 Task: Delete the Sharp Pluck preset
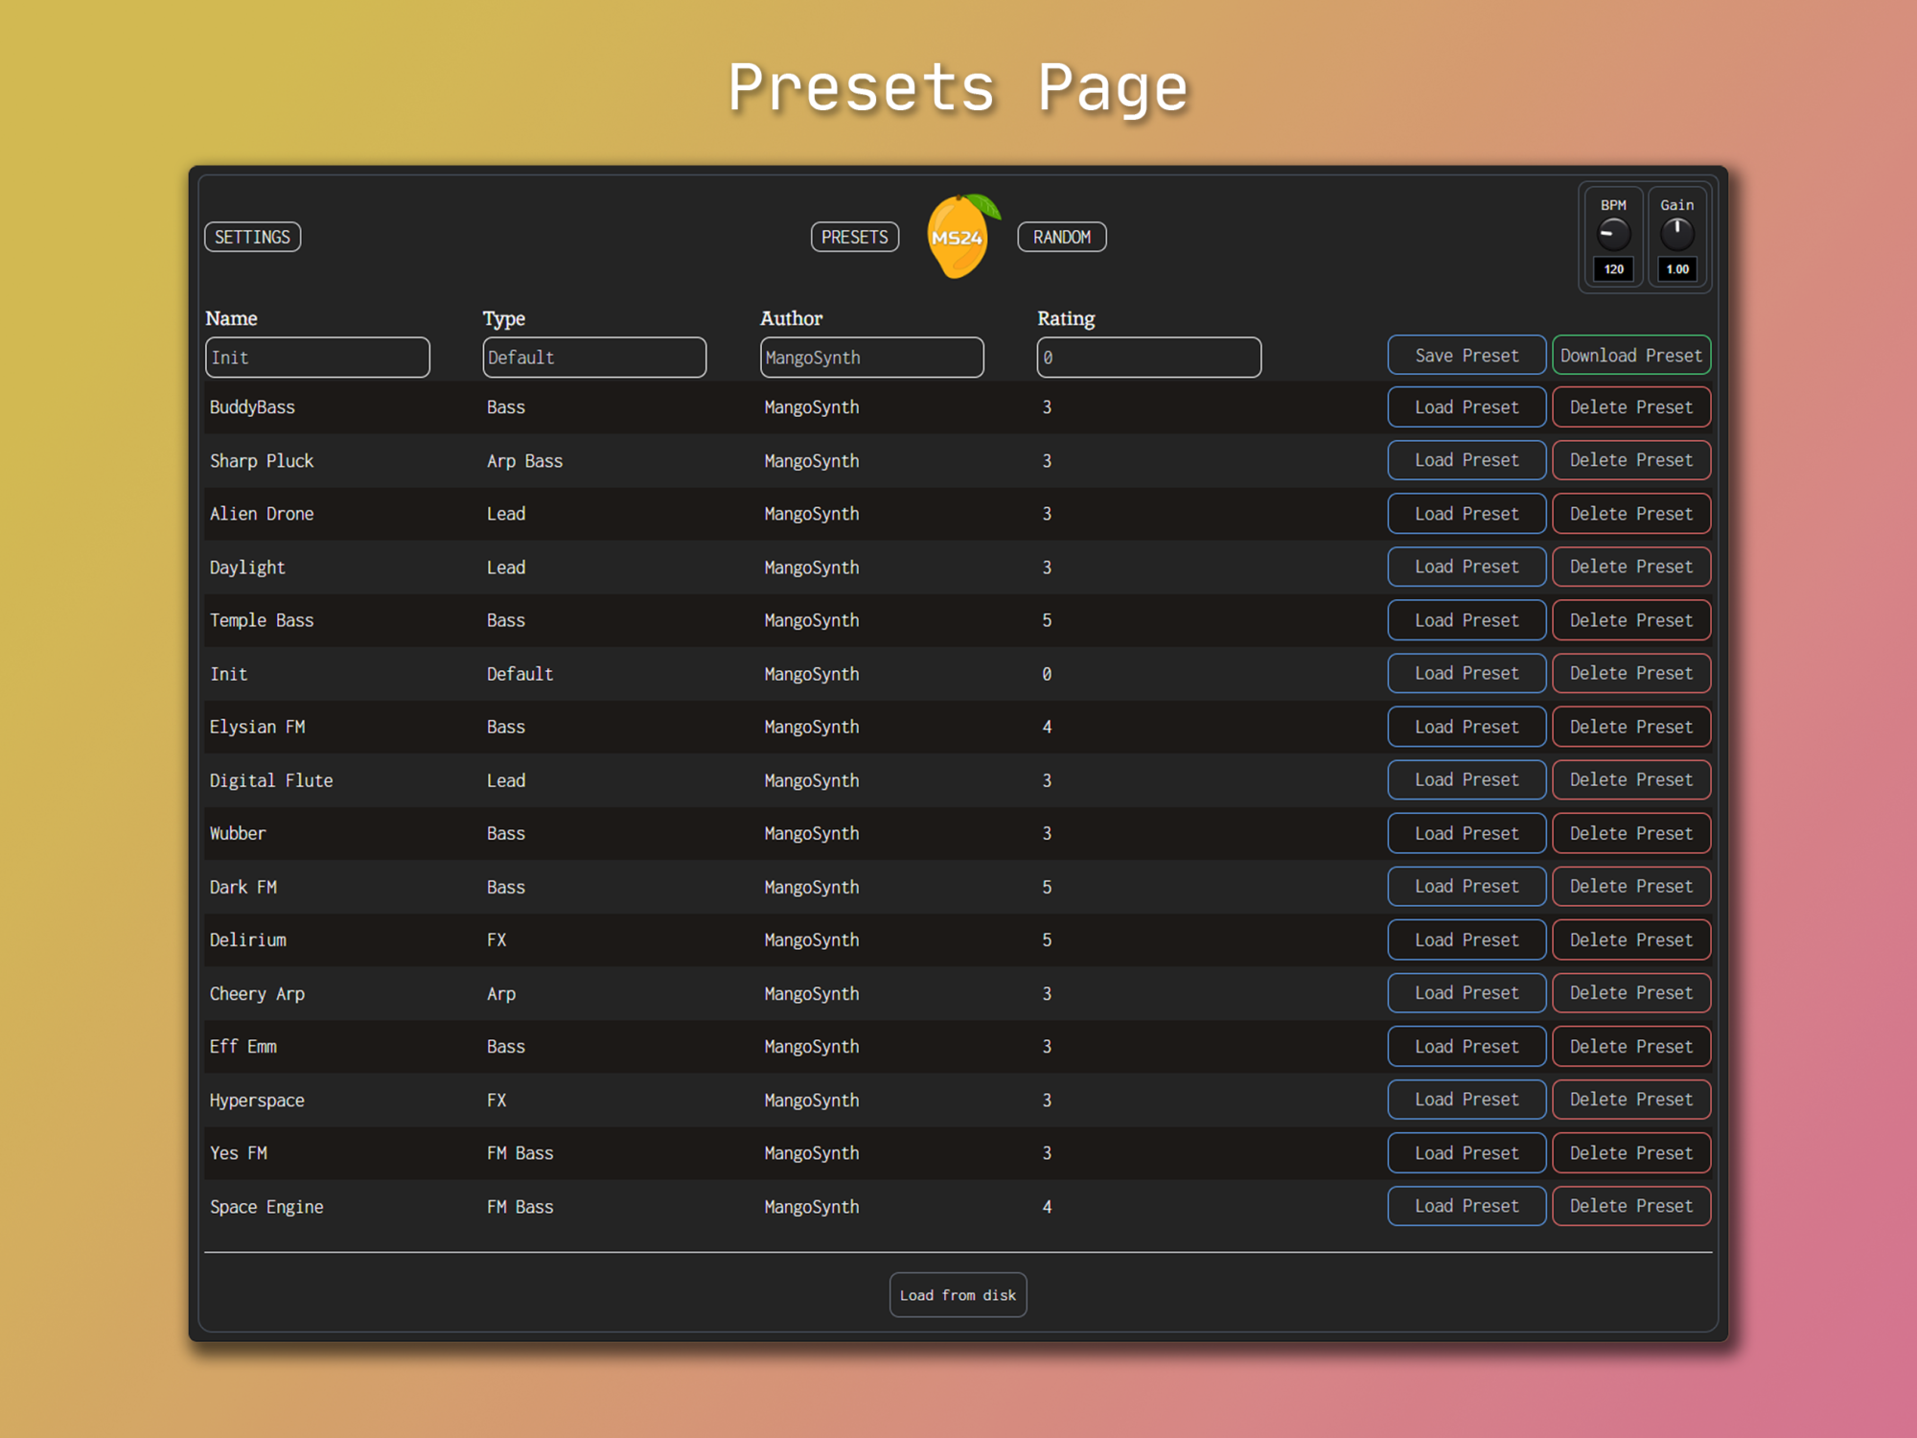tap(1630, 460)
